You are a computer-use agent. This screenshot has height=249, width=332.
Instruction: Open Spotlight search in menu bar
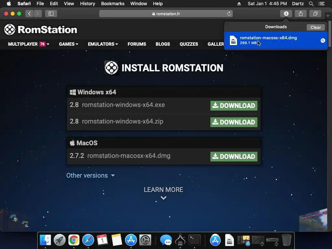311,4
